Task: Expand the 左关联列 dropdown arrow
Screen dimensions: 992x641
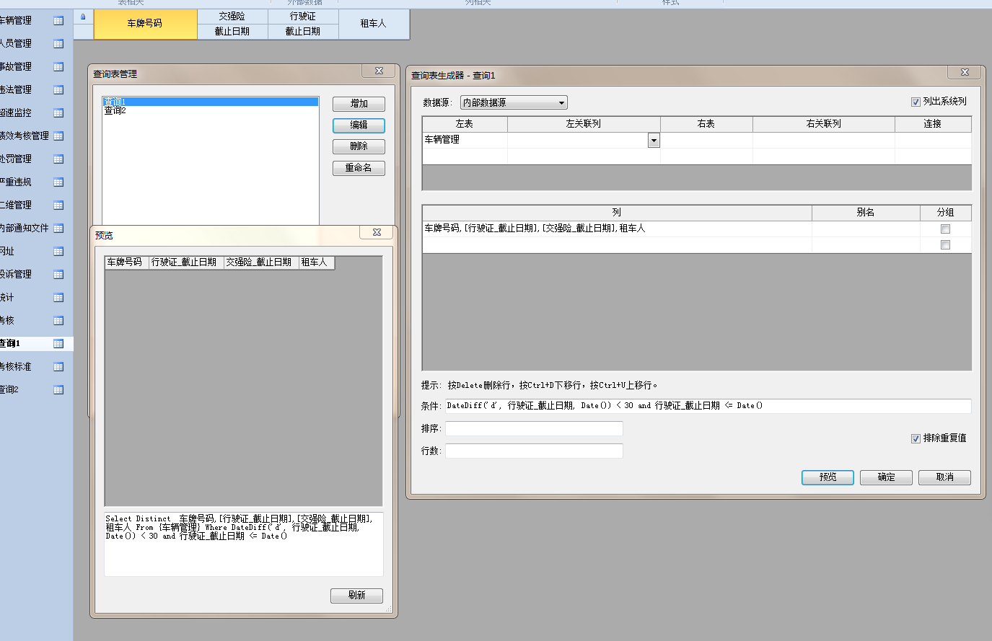Action: 654,141
